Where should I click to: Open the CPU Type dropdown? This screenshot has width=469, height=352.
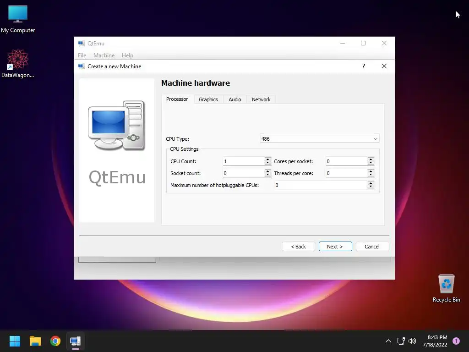319,138
